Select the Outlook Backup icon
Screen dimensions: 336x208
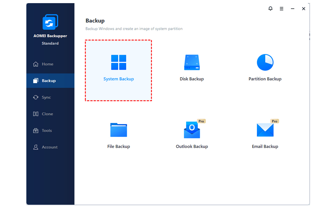point(192,130)
